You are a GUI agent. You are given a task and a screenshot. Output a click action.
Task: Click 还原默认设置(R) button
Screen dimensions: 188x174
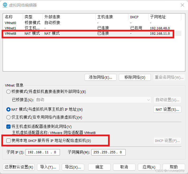(x=19, y=167)
